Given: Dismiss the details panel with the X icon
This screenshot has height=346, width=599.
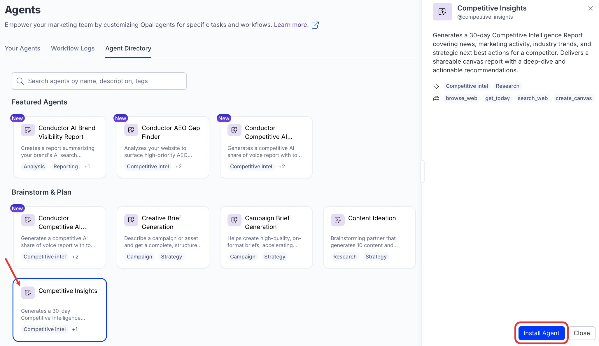Looking at the screenshot, I should [x=591, y=8].
